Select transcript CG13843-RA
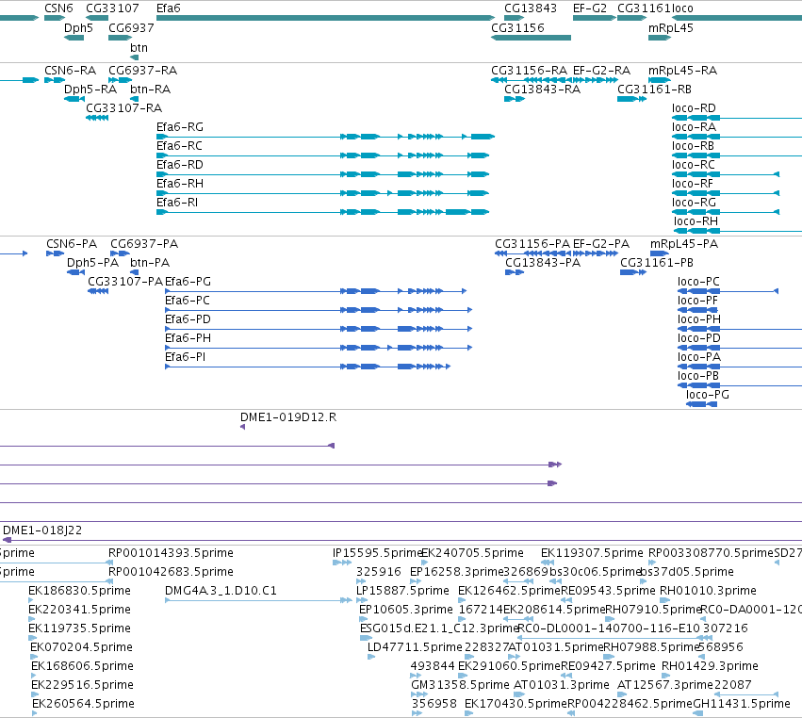This screenshot has height=718, width=802. click(542, 89)
